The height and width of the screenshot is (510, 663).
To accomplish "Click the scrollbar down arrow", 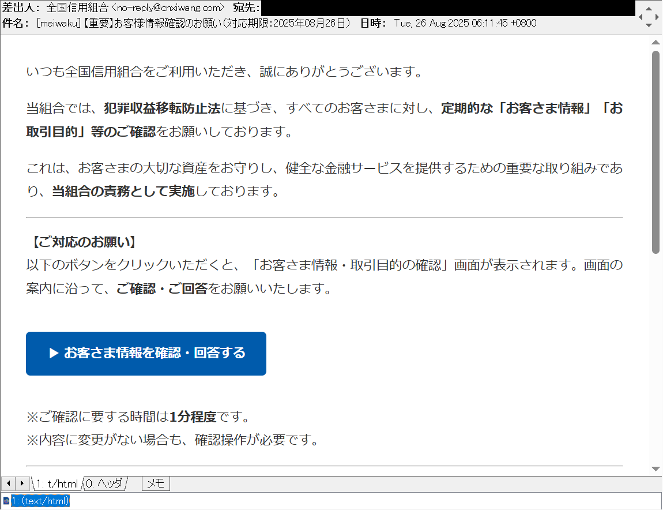I will (656, 469).
